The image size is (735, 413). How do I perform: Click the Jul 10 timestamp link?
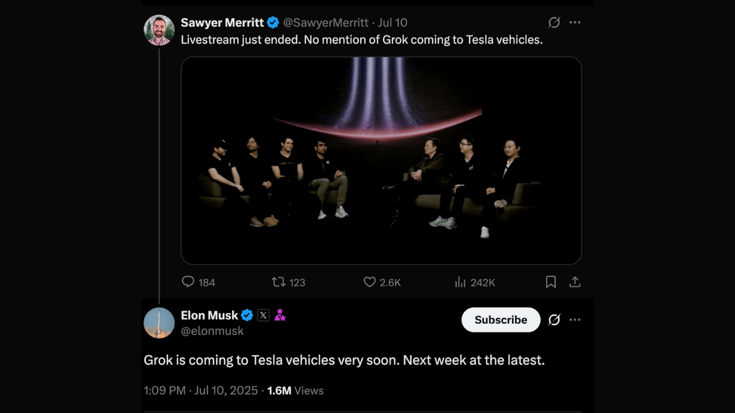tap(393, 22)
